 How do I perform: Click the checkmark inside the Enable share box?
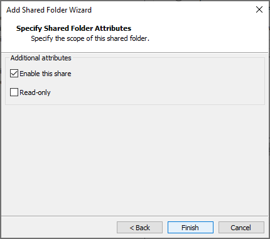click(x=14, y=74)
